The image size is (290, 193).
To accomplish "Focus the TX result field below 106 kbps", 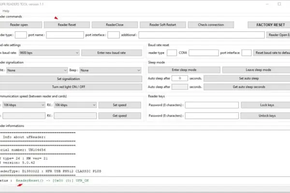I will click(24, 116).
